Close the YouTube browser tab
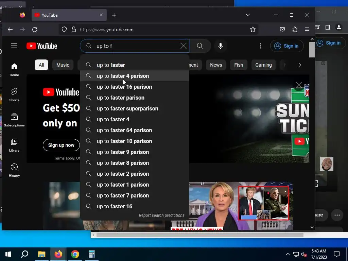Image resolution: width=348 pixels, height=261 pixels. point(101,15)
